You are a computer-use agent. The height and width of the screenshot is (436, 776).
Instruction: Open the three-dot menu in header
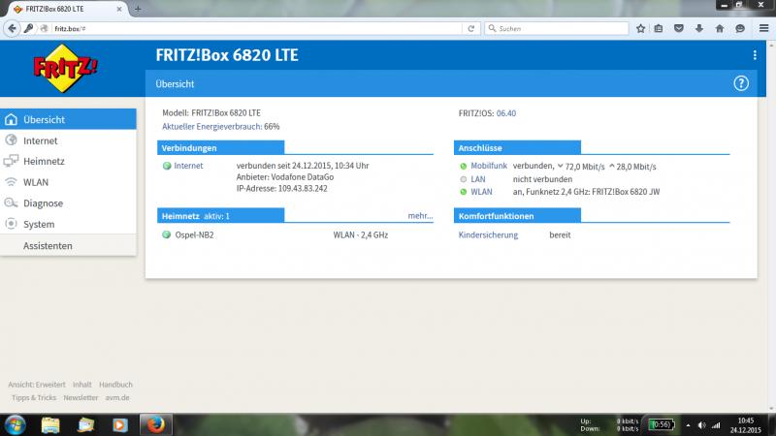tap(755, 55)
